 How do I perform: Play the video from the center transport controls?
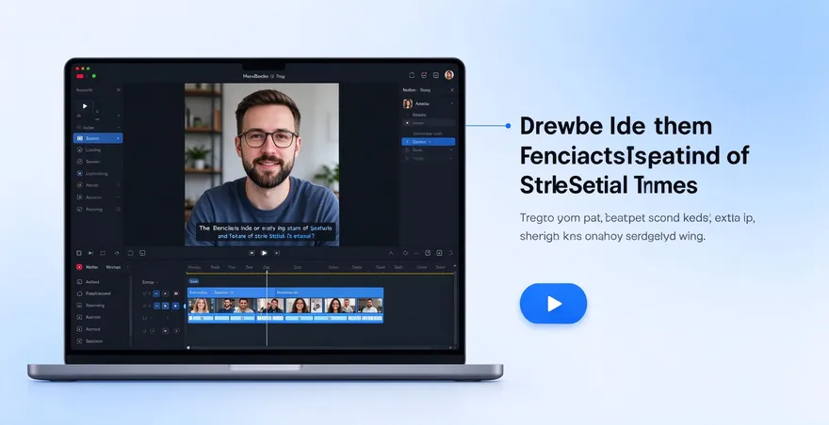[264, 254]
